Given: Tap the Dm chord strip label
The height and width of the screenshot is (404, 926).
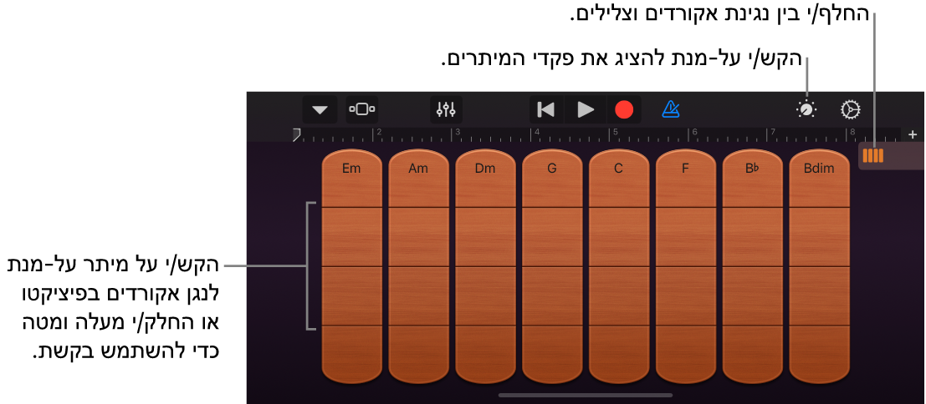Looking at the screenshot, I should (485, 169).
